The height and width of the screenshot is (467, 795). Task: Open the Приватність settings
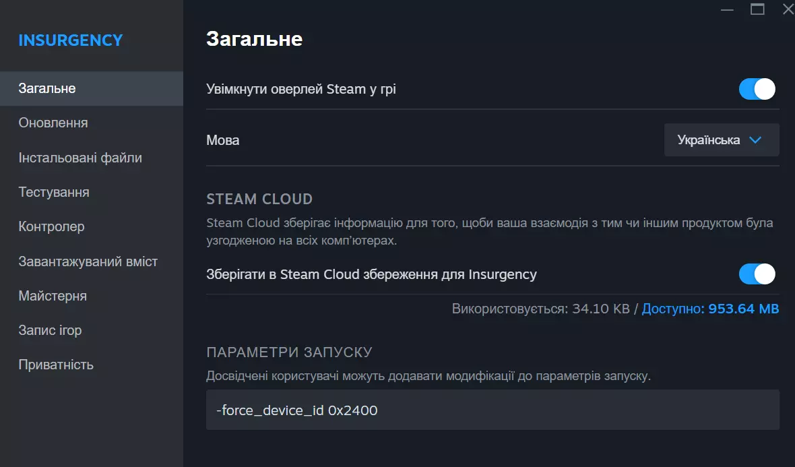(x=56, y=365)
